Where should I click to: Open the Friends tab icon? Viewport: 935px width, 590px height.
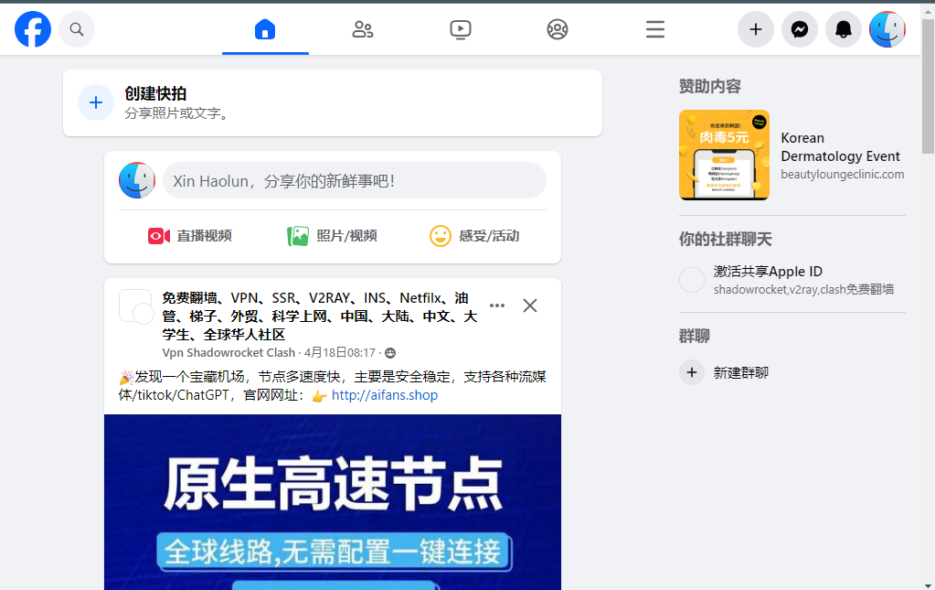pos(363,29)
